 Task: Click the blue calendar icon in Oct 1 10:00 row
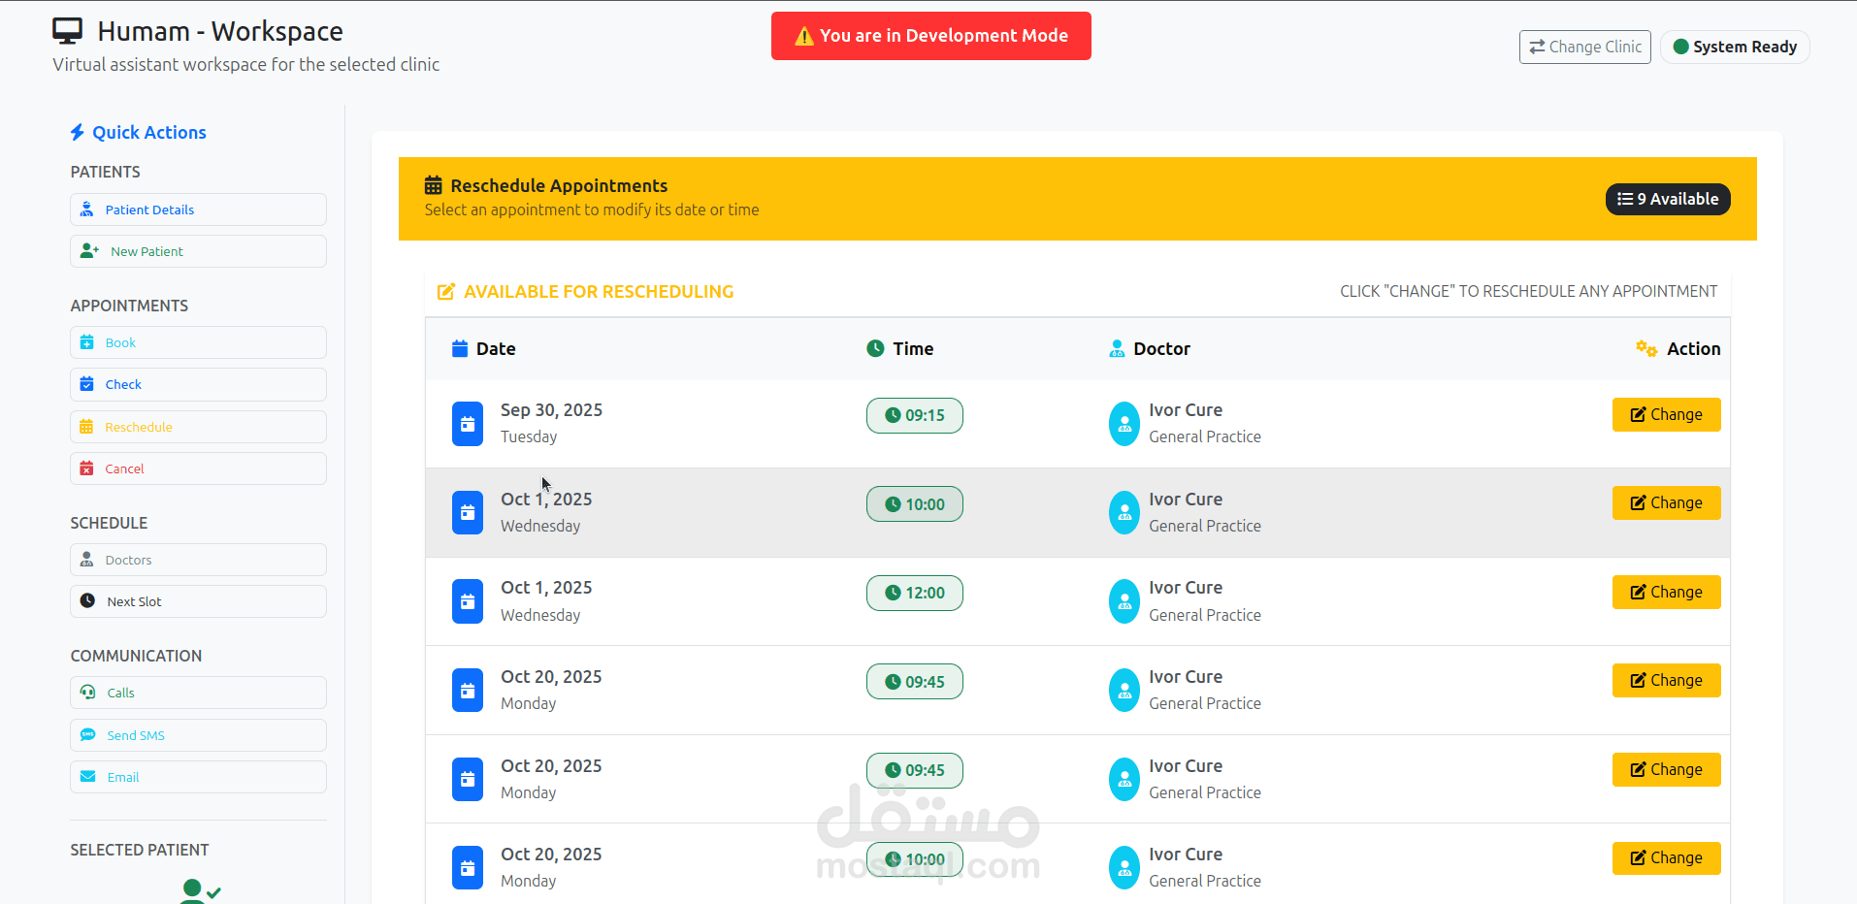[468, 512]
